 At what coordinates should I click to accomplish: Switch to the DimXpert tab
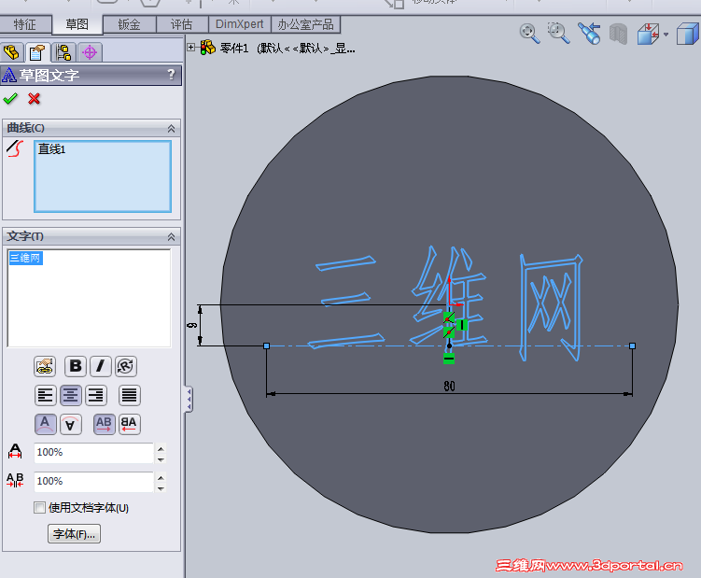pos(240,24)
